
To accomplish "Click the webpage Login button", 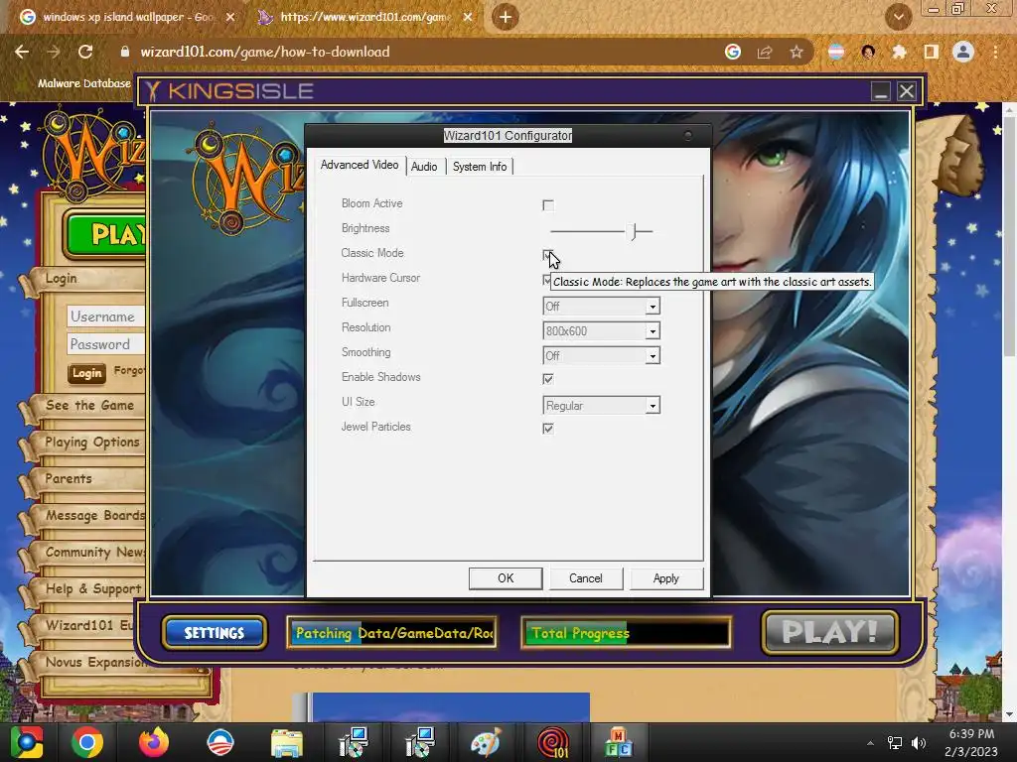I will pos(87,373).
